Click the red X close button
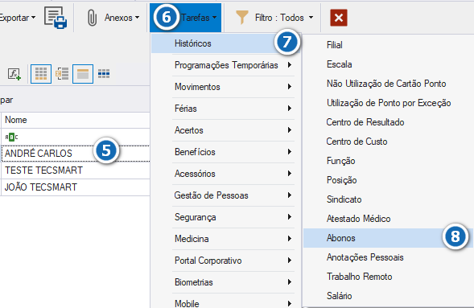Screen dimensions: 474x308 (x=339, y=18)
